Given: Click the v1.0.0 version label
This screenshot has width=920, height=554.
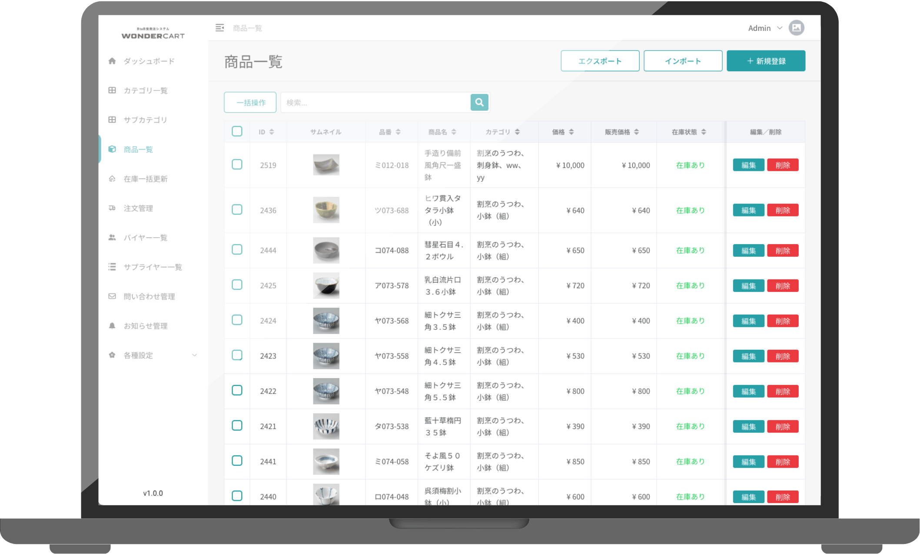Looking at the screenshot, I should click(153, 493).
